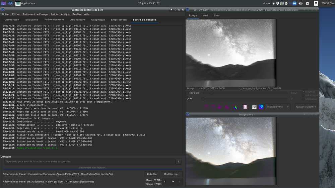Switch to the Pré-traitement tab

click(x=54, y=20)
